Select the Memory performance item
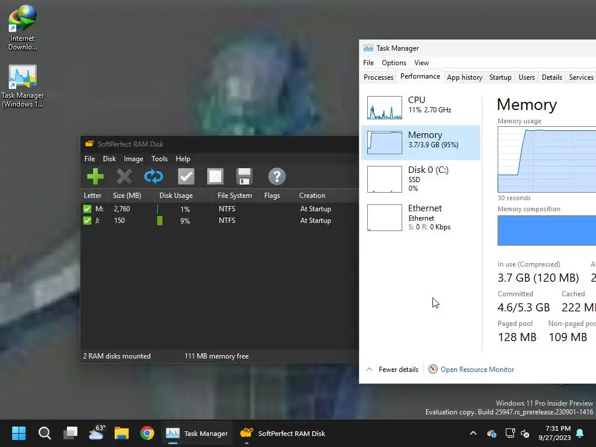The image size is (596, 447). point(421,143)
